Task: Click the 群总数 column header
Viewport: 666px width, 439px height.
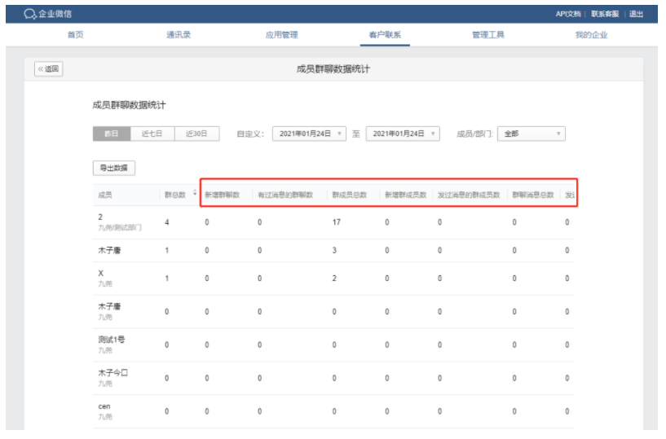Action: coord(175,195)
